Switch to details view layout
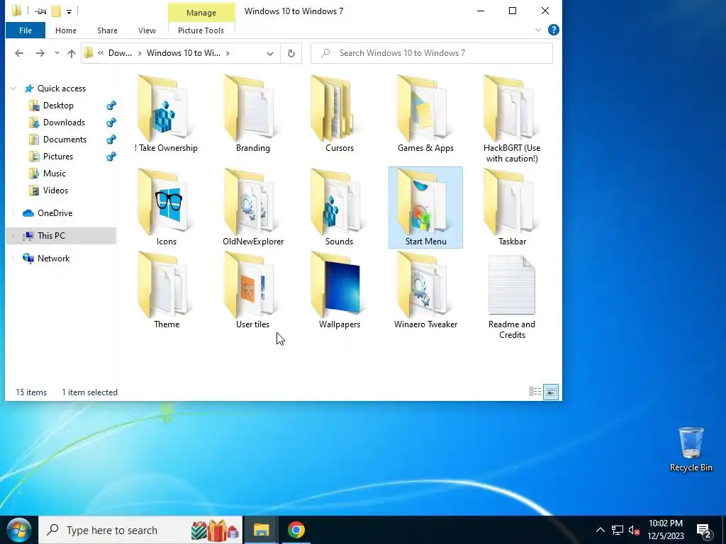Viewport: 726px width, 544px height. point(535,392)
